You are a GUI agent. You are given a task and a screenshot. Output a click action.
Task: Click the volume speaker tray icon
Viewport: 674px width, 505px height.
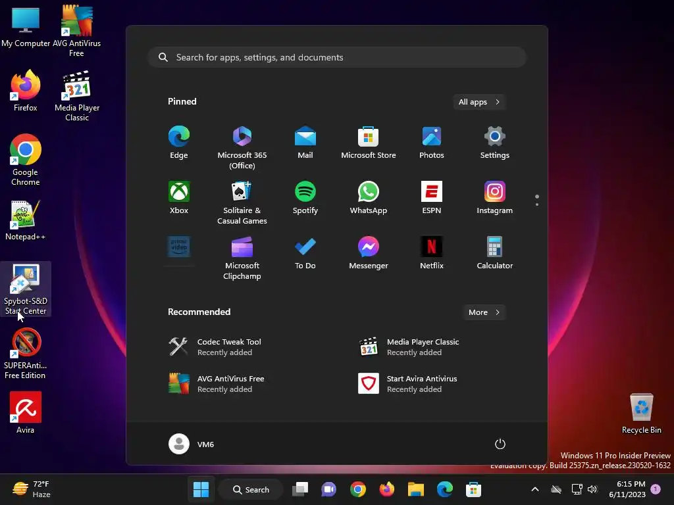click(x=592, y=489)
